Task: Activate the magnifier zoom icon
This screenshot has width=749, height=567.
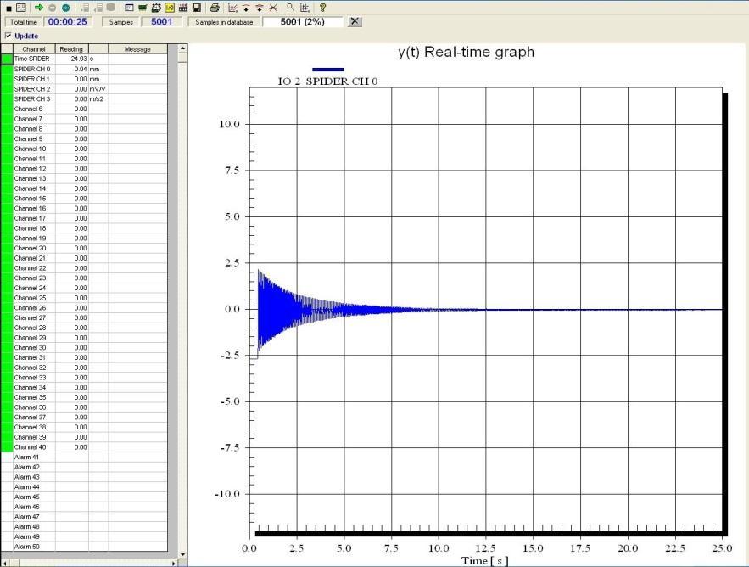Action: click(x=290, y=8)
